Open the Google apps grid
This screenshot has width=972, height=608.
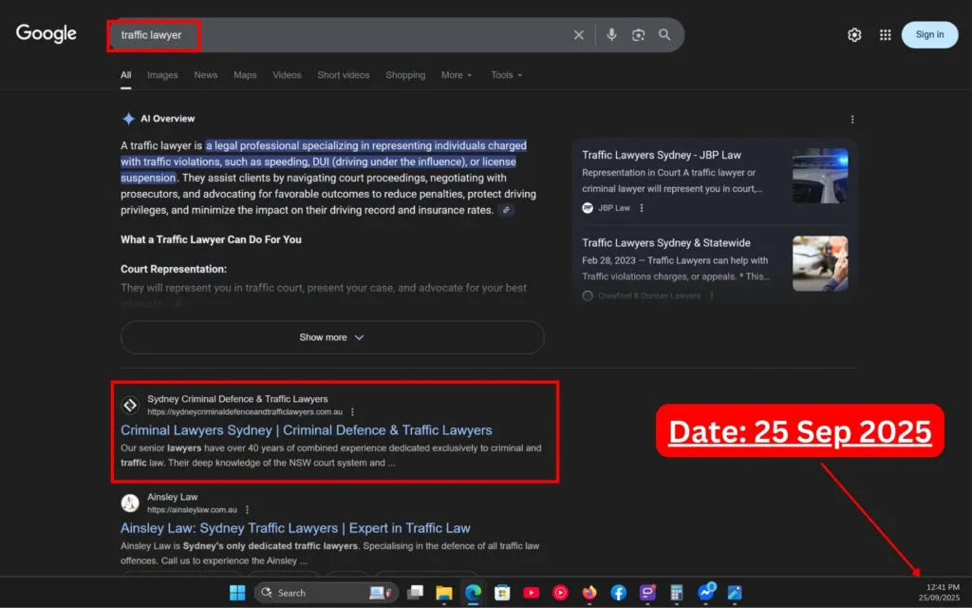coord(885,35)
